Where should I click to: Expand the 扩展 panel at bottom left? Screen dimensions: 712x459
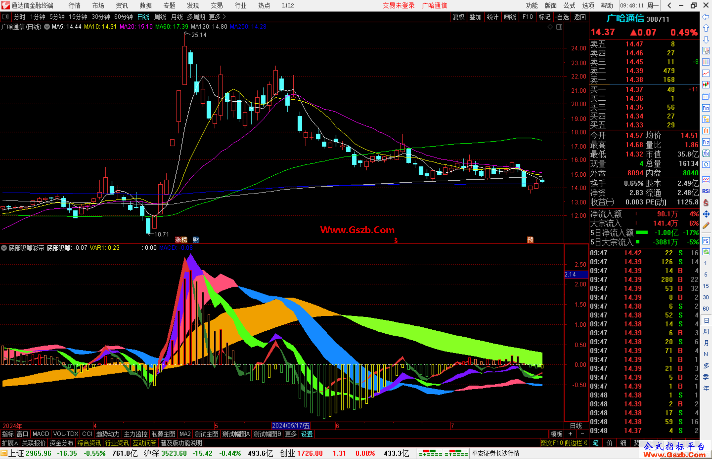10,443
